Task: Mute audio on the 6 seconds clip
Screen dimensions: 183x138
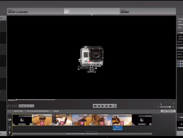Action: 71,124
